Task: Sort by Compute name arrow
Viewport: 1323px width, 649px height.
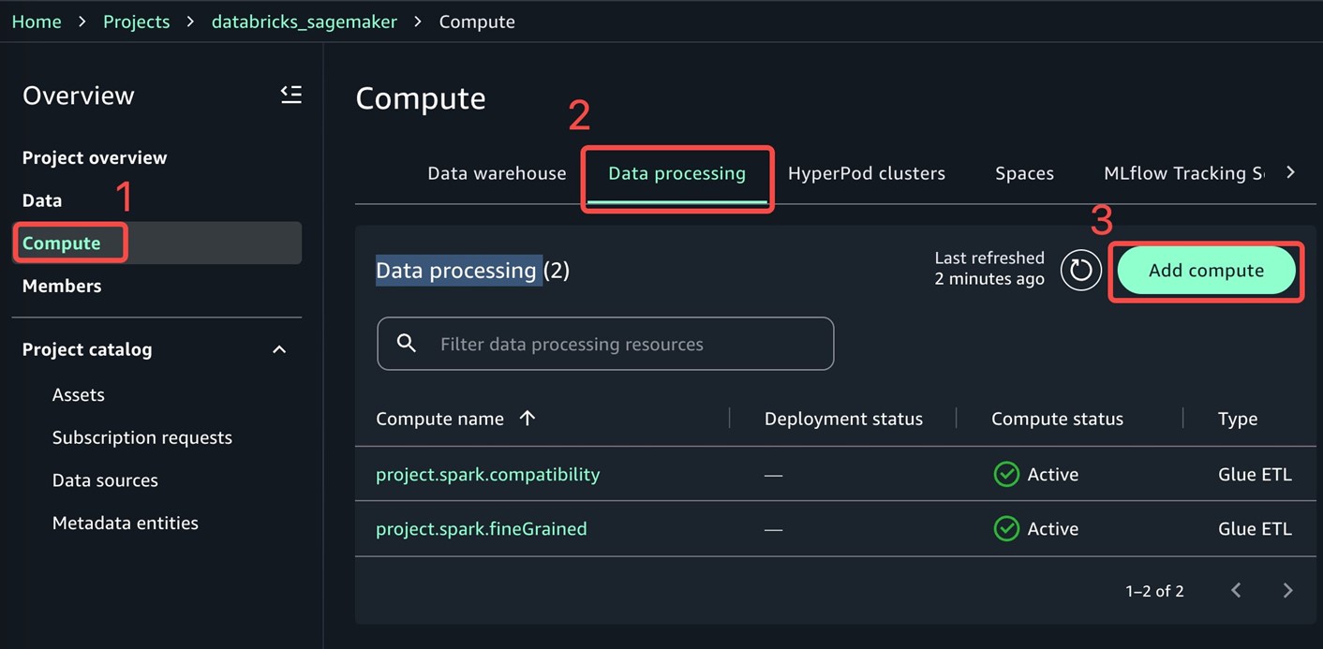Action: 528,419
